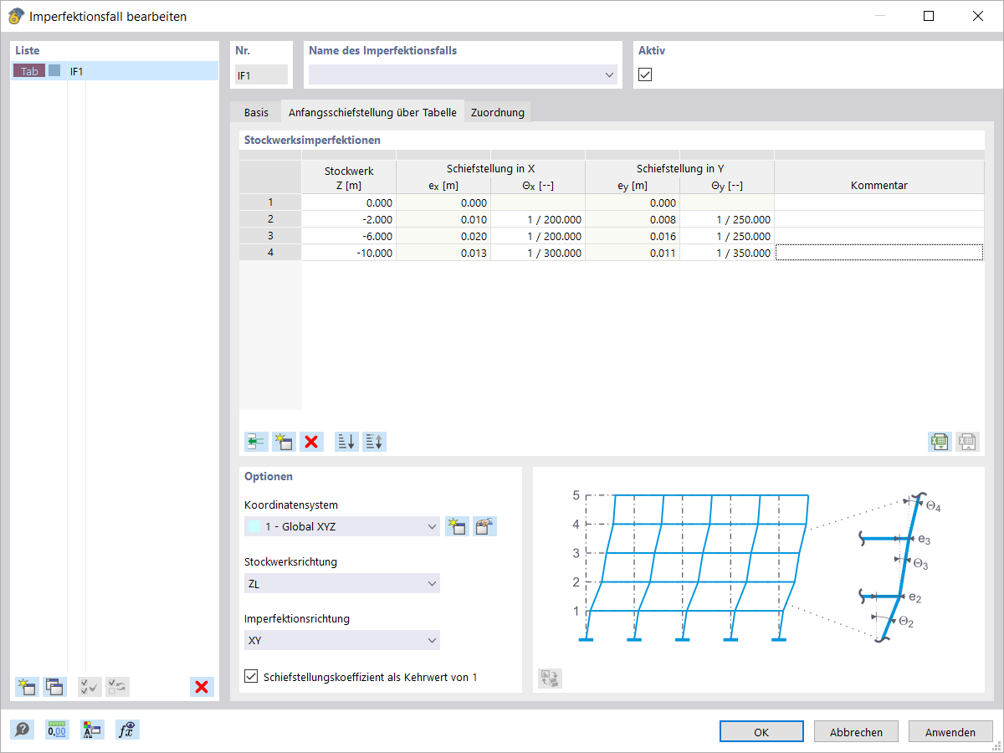This screenshot has width=1004, height=753.
Task: Click the Nr. field showing IF1
Action: pos(261,74)
